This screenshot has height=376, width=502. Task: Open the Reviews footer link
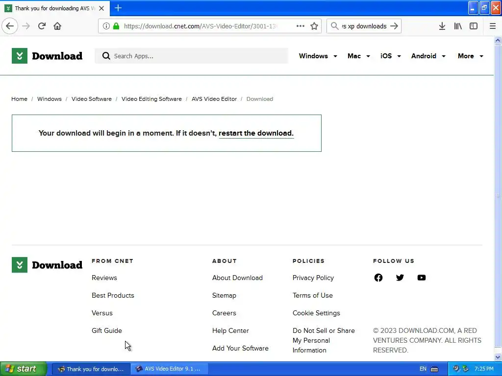(x=104, y=278)
